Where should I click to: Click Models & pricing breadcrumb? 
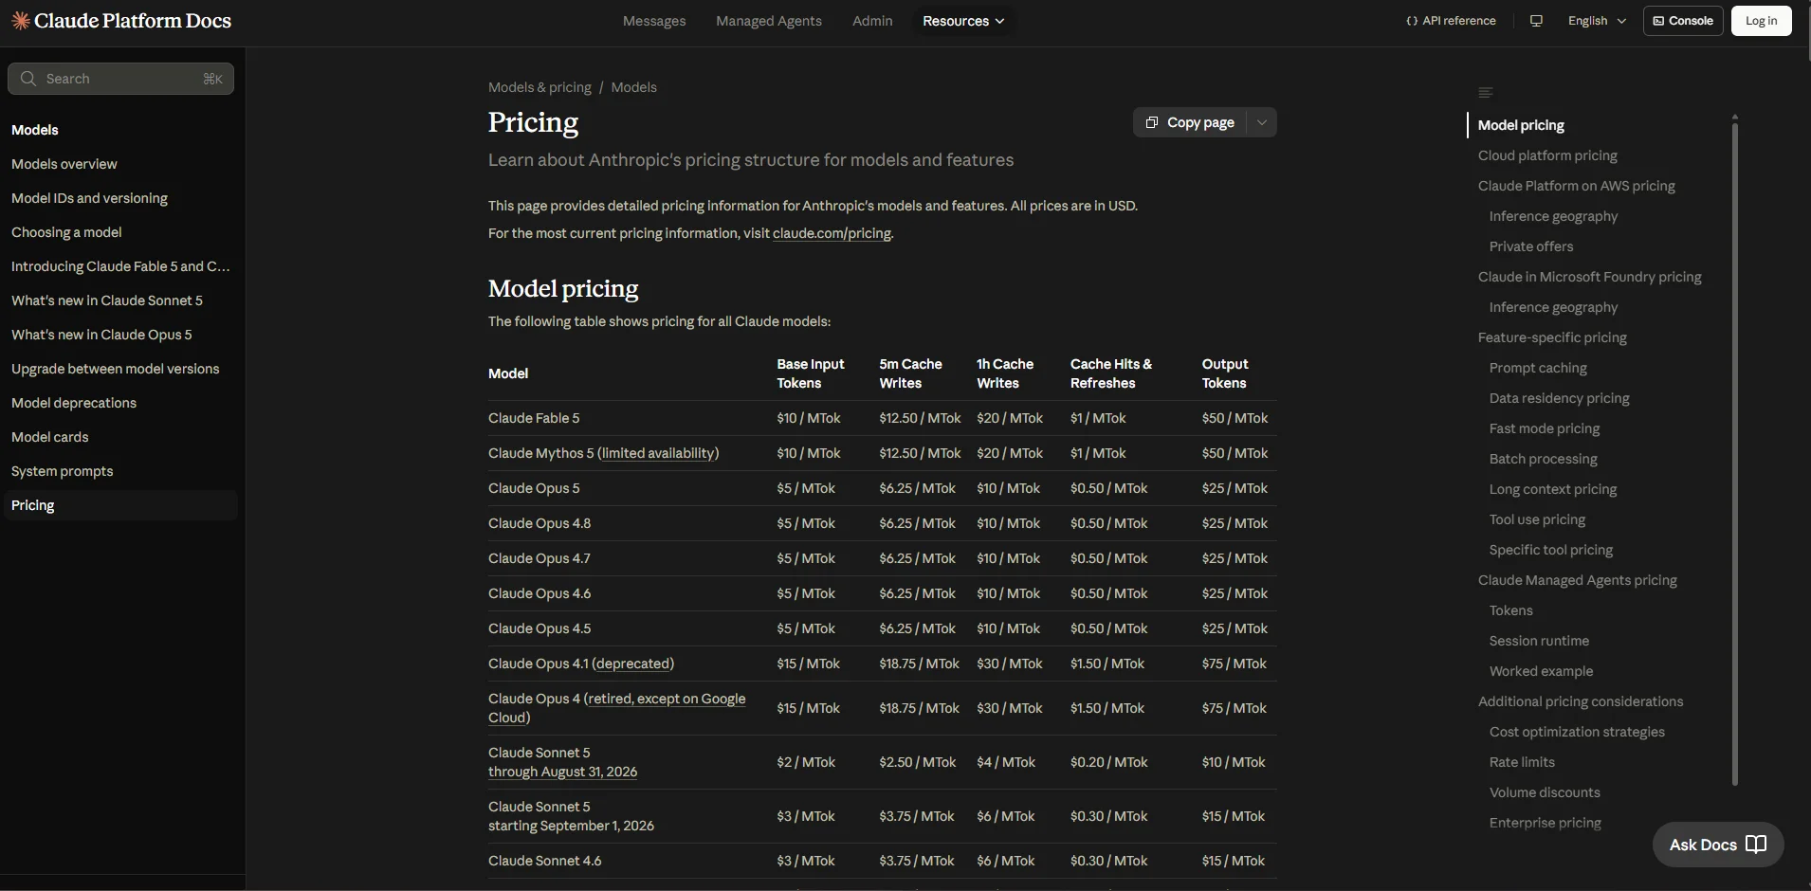point(540,87)
